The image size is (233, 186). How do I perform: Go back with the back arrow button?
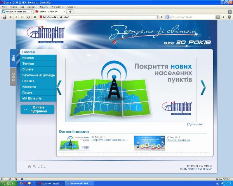coord(10,17)
